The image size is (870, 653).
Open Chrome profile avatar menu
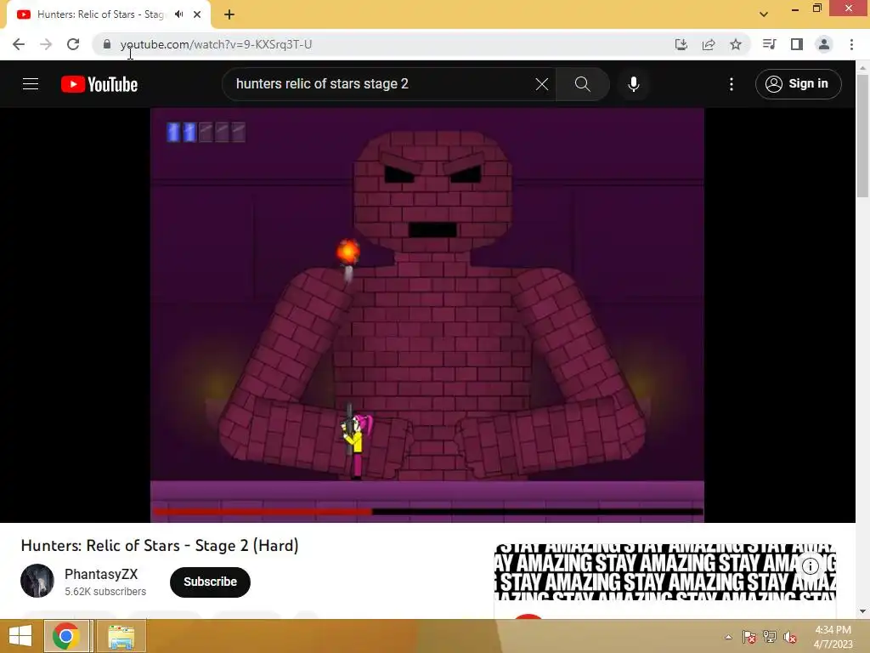coord(824,44)
